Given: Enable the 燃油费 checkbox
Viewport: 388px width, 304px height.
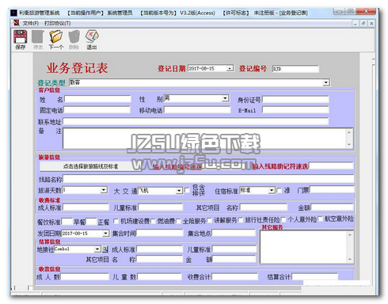Looking at the screenshot, I should [x=153, y=221].
